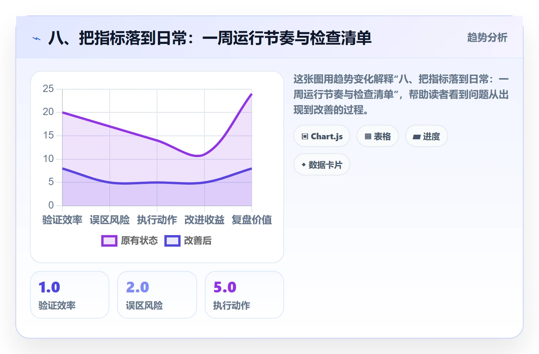
Task: Select the 数据卡片 tag
Action: [x=322, y=165]
